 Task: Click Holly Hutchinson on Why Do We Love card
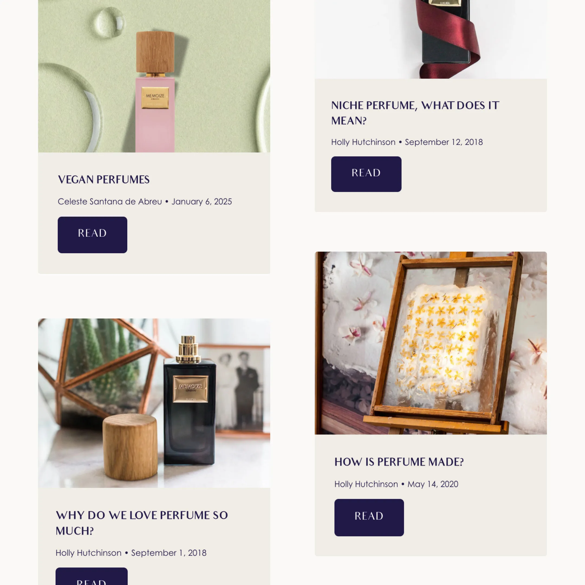pos(88,553)
